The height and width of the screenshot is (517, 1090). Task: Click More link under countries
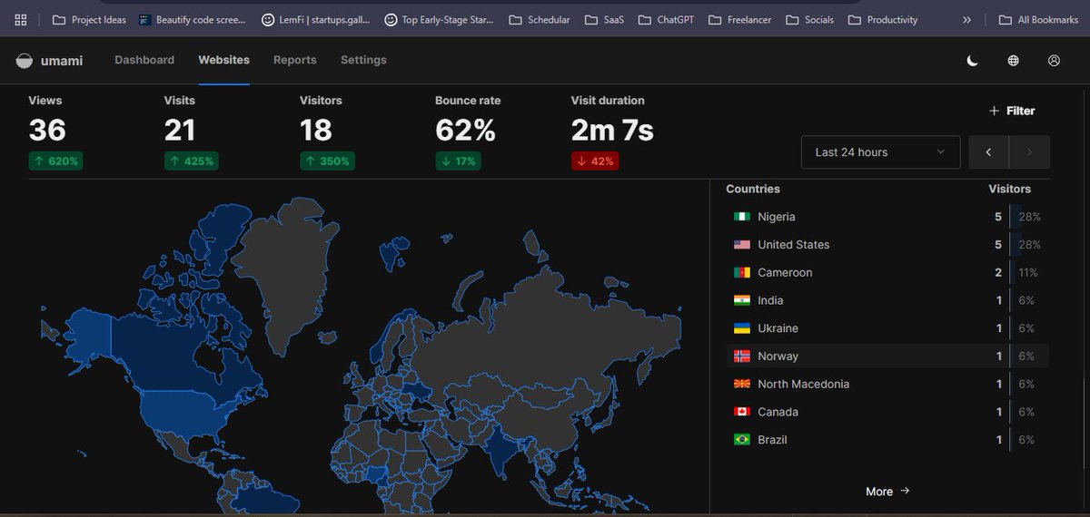tap(887, 492)
